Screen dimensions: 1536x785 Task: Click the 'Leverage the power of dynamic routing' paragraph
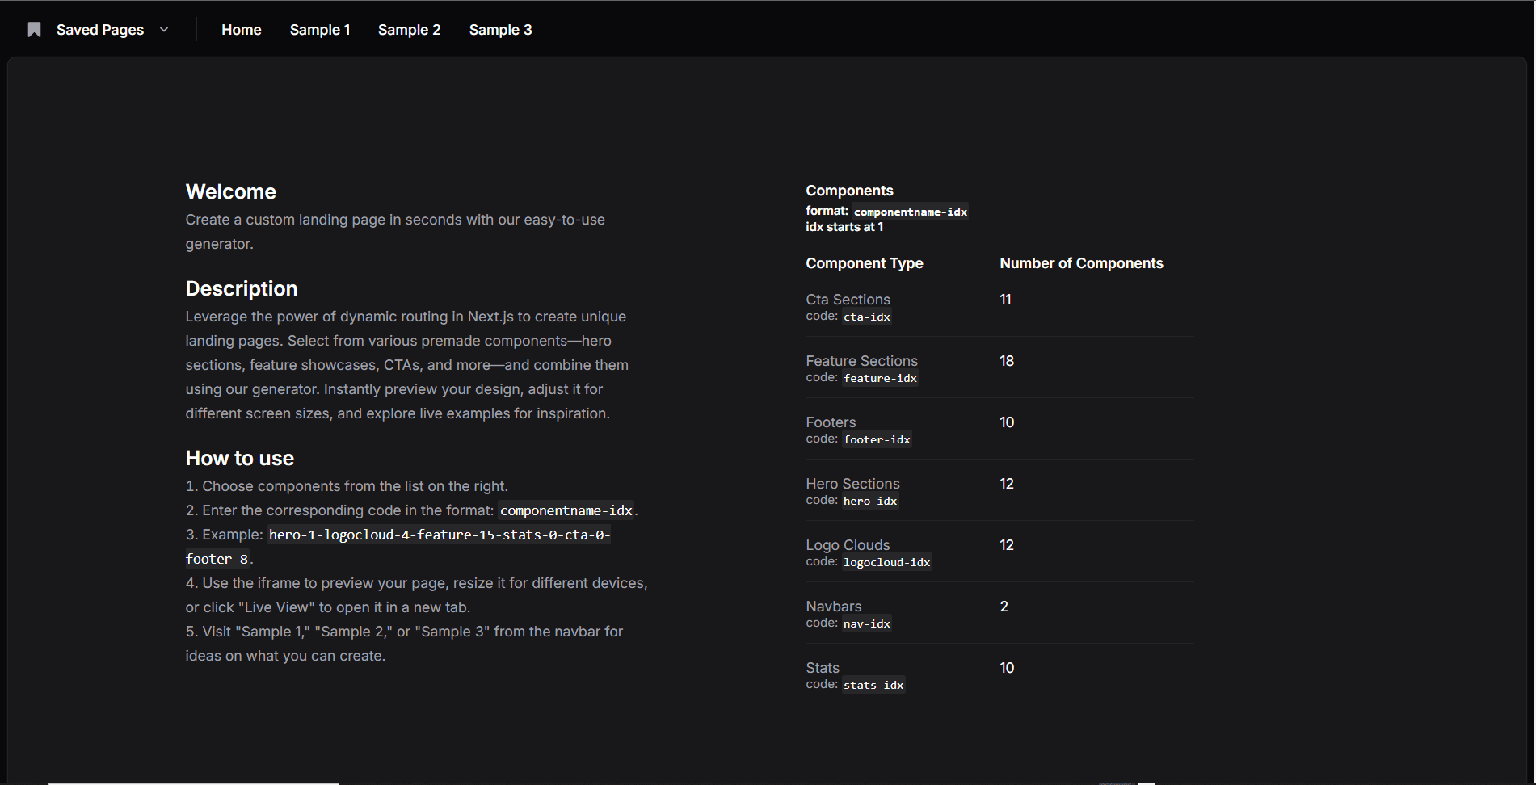tap(407, 365)
